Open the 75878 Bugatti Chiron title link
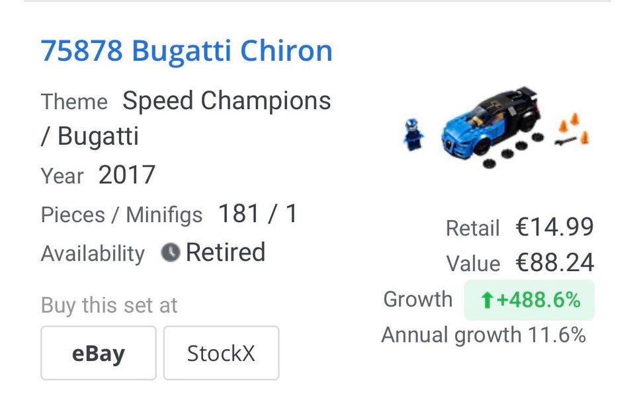This screenshot has height=396, width=635. 187,52
